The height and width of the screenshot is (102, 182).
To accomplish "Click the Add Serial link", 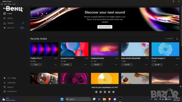I will (11, 83).
